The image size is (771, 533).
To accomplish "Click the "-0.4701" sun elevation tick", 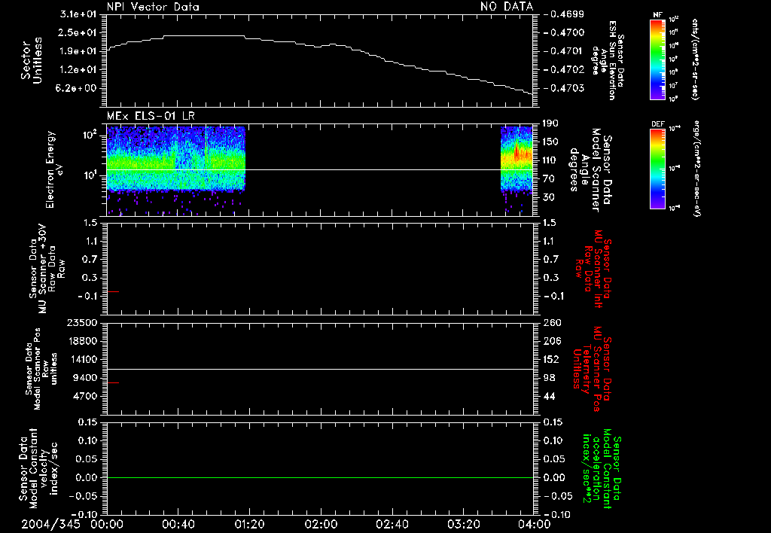I will click(565, 51).
